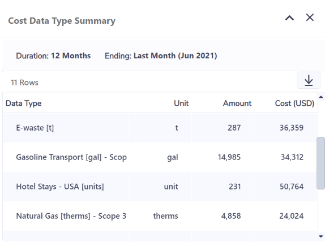325x242 pixels.
Task: Sort by Data Type column header
Action: (23, 103)
